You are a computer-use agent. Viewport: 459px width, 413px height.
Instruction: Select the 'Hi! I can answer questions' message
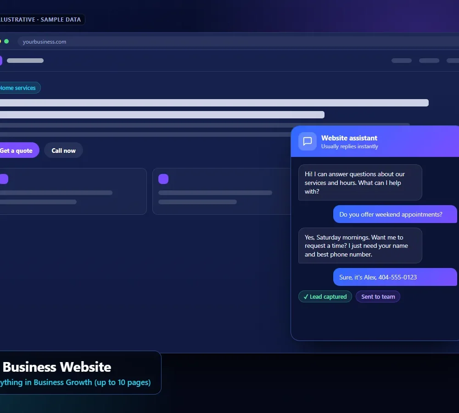coord(360,182)
